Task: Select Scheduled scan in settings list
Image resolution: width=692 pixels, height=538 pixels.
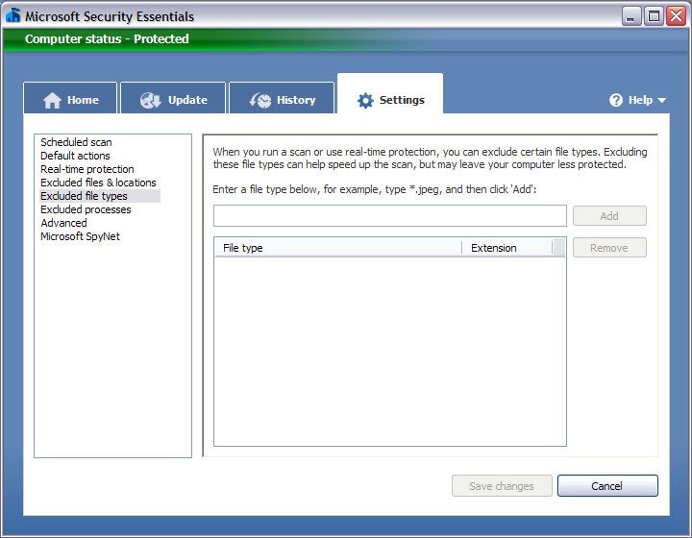Action: click(76, 142)
